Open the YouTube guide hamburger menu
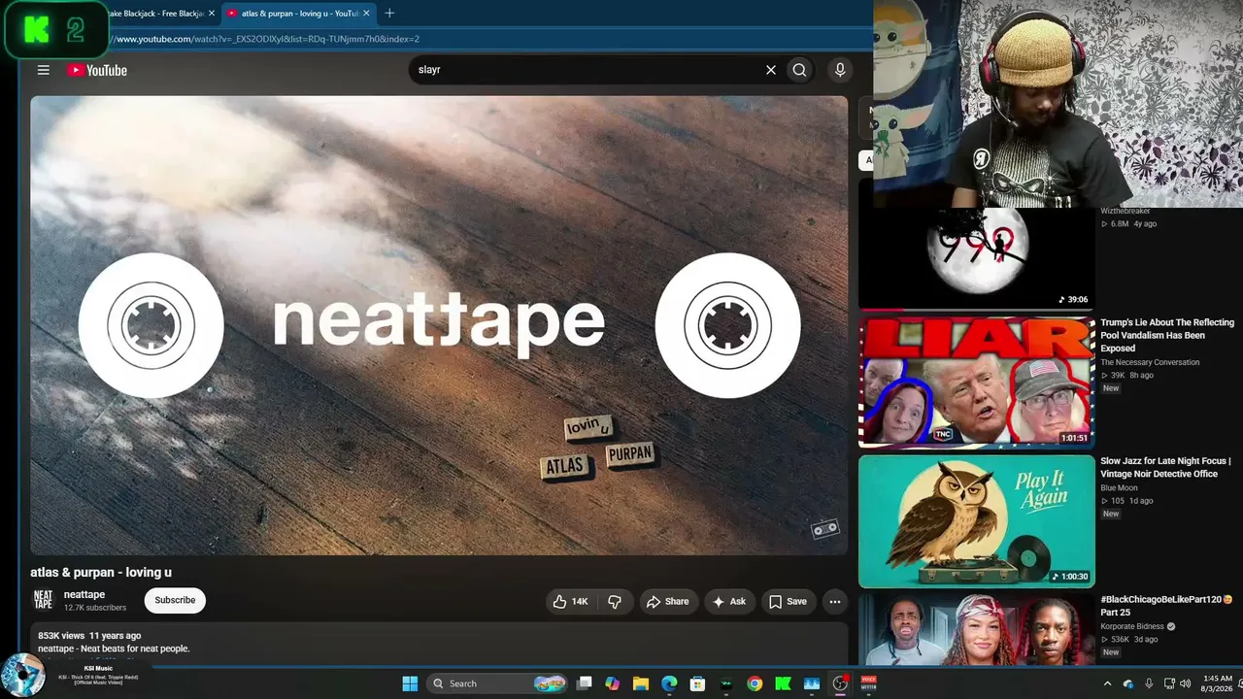 coord(43,70)
